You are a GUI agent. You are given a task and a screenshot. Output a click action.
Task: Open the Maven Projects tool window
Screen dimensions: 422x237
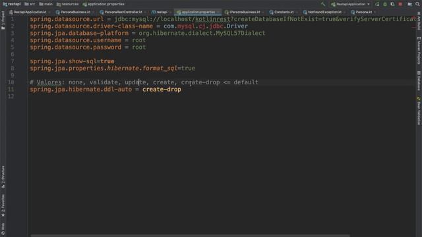(419, 51)
